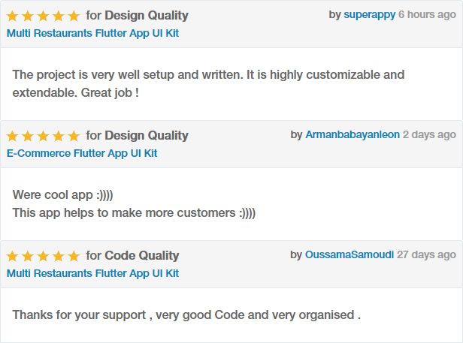Open E-Commerce Flutter App UI Kit link

tap(82, 153)
